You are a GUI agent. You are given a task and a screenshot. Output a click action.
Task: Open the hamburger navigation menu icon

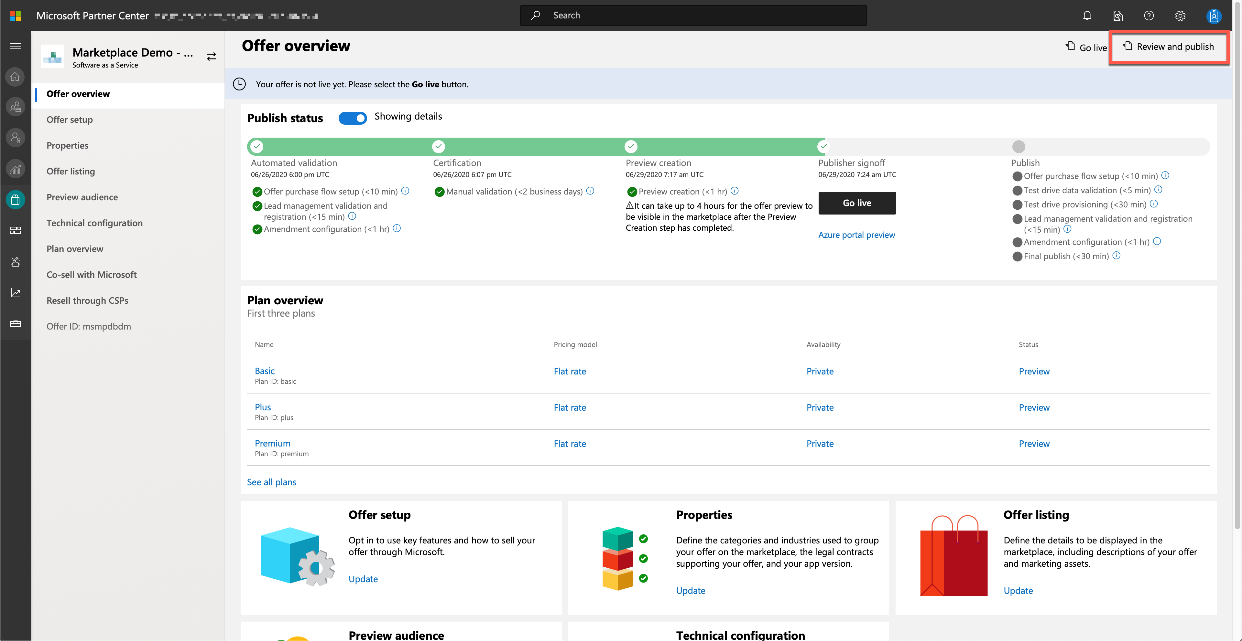point(16,46)
